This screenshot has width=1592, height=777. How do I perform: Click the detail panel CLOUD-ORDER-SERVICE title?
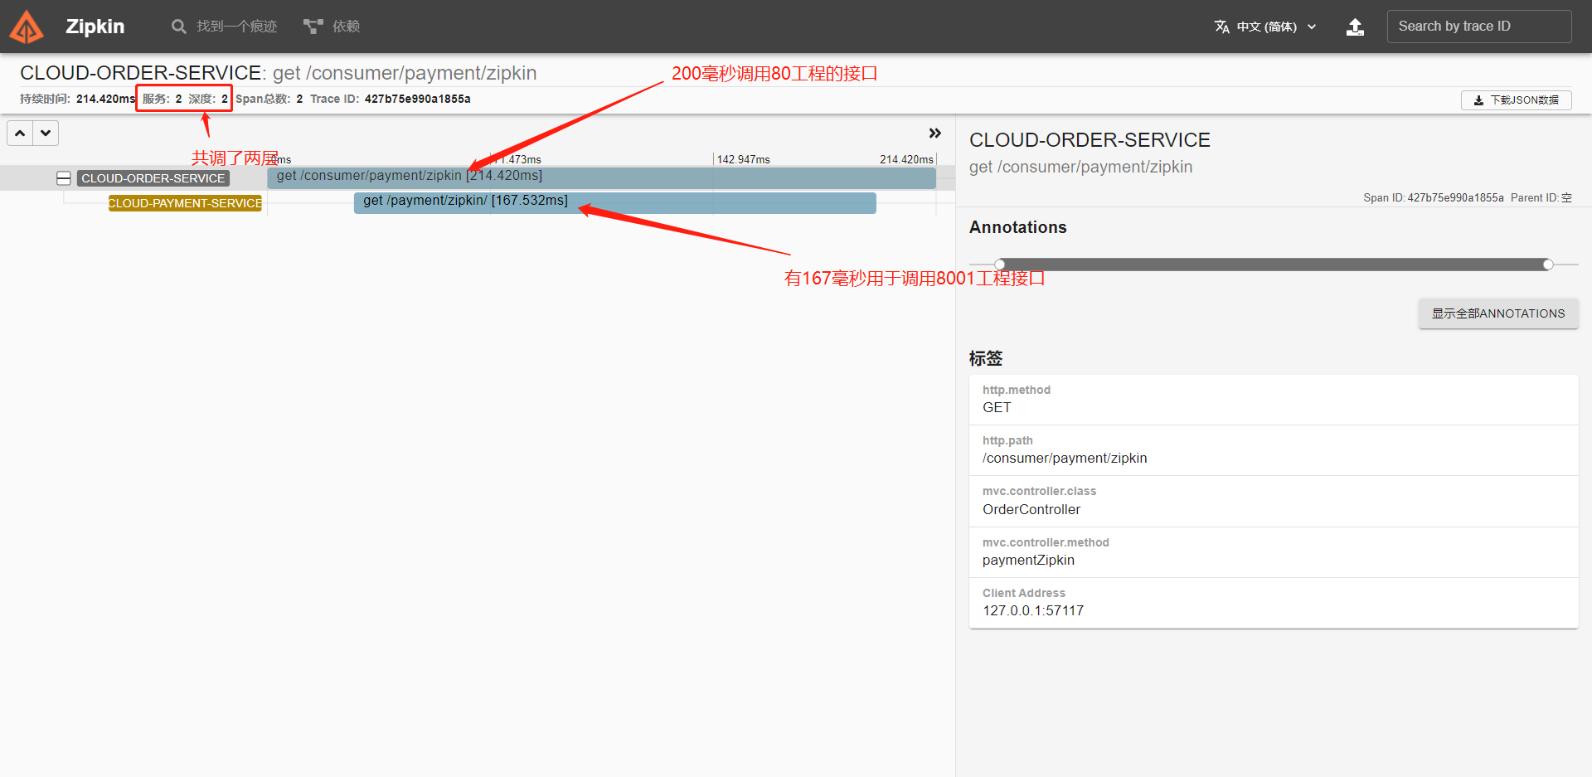pyautogui.click(x=1090, y=140)
